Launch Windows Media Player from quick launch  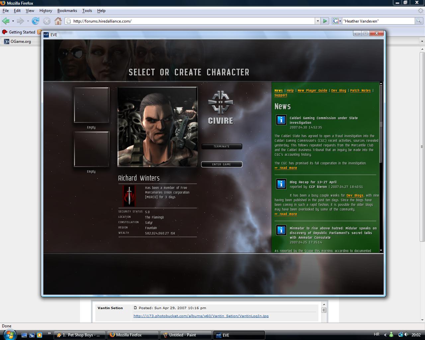pyautogui.click(x=40, y=335)
